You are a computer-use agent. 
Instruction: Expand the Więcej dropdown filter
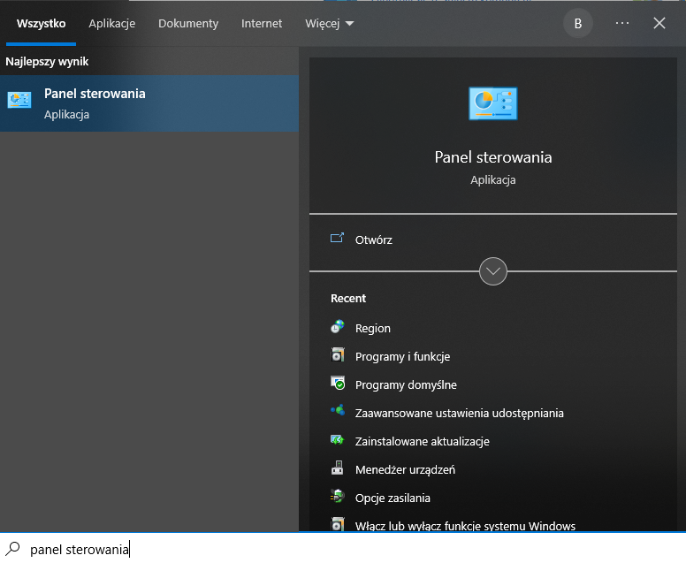329,24
